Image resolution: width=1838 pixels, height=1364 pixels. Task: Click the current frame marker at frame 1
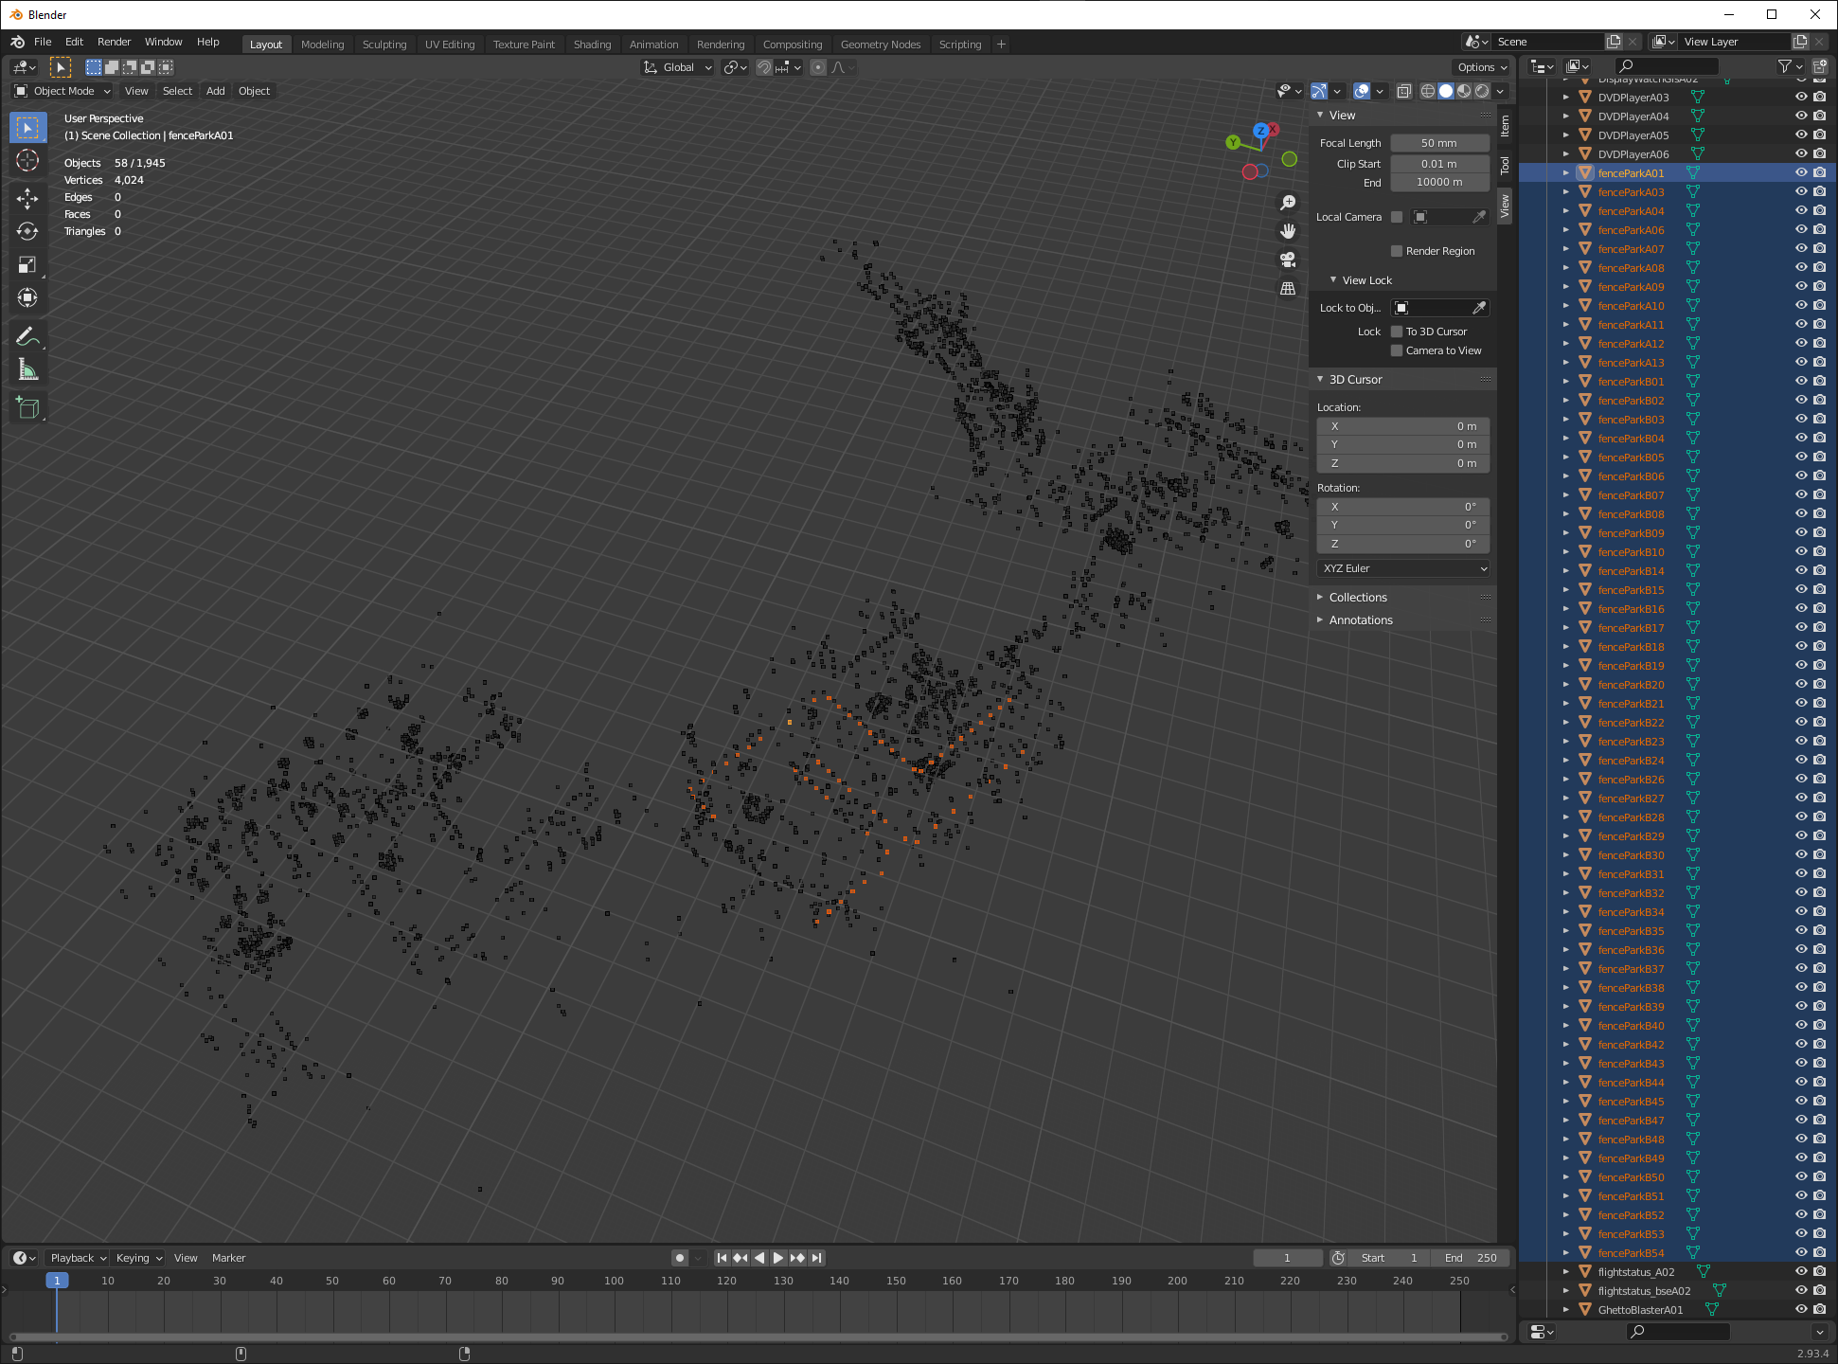pos(57,1281)
